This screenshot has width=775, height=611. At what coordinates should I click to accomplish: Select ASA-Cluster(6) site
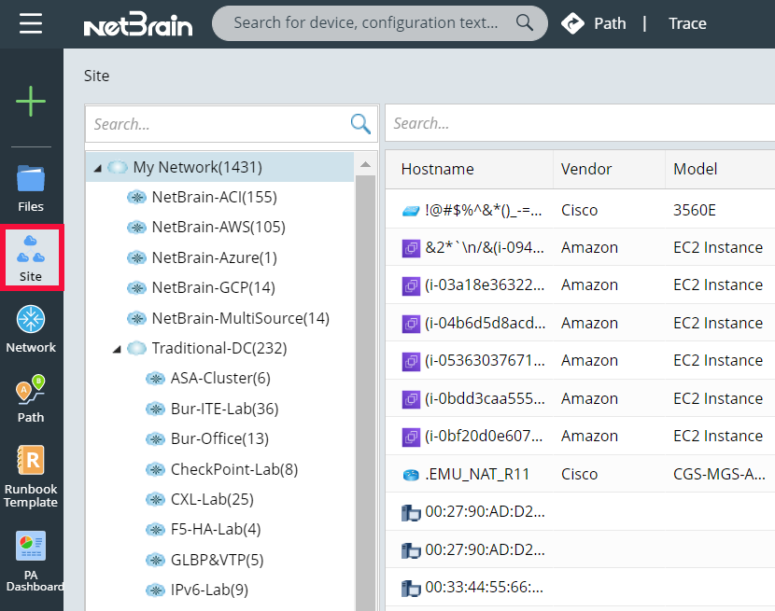220,379
